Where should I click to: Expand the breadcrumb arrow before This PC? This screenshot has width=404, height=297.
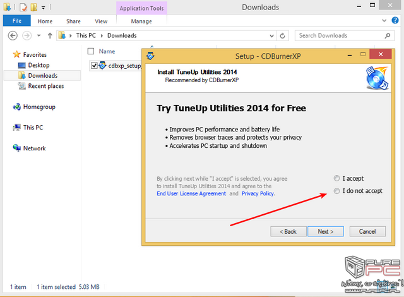point(71,36)
